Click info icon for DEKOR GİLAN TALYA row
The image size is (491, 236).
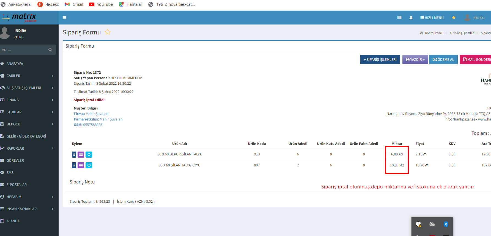(x=74, y=155)
